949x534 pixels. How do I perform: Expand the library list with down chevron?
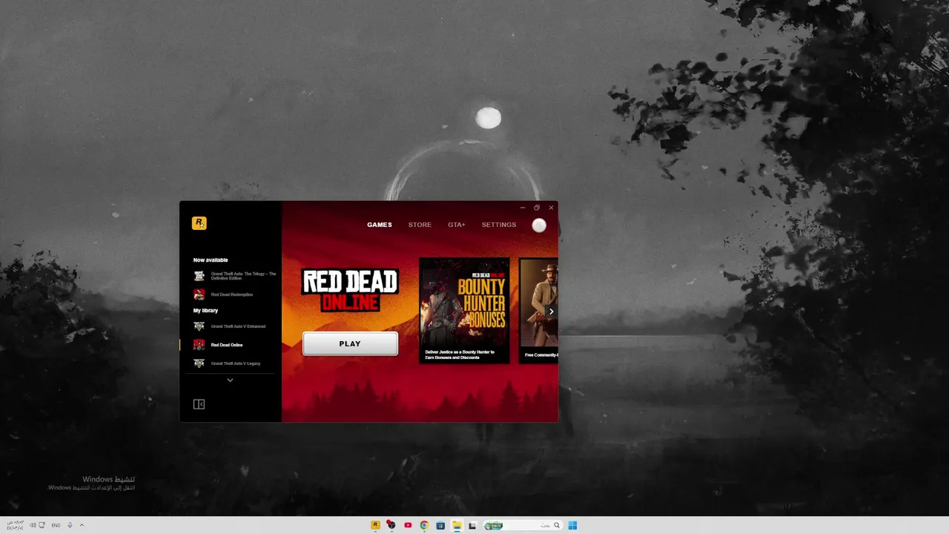pos(230,380)
